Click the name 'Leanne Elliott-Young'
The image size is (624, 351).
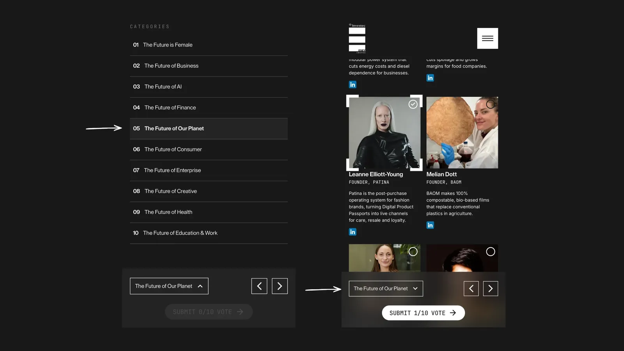tap(376, 174)
